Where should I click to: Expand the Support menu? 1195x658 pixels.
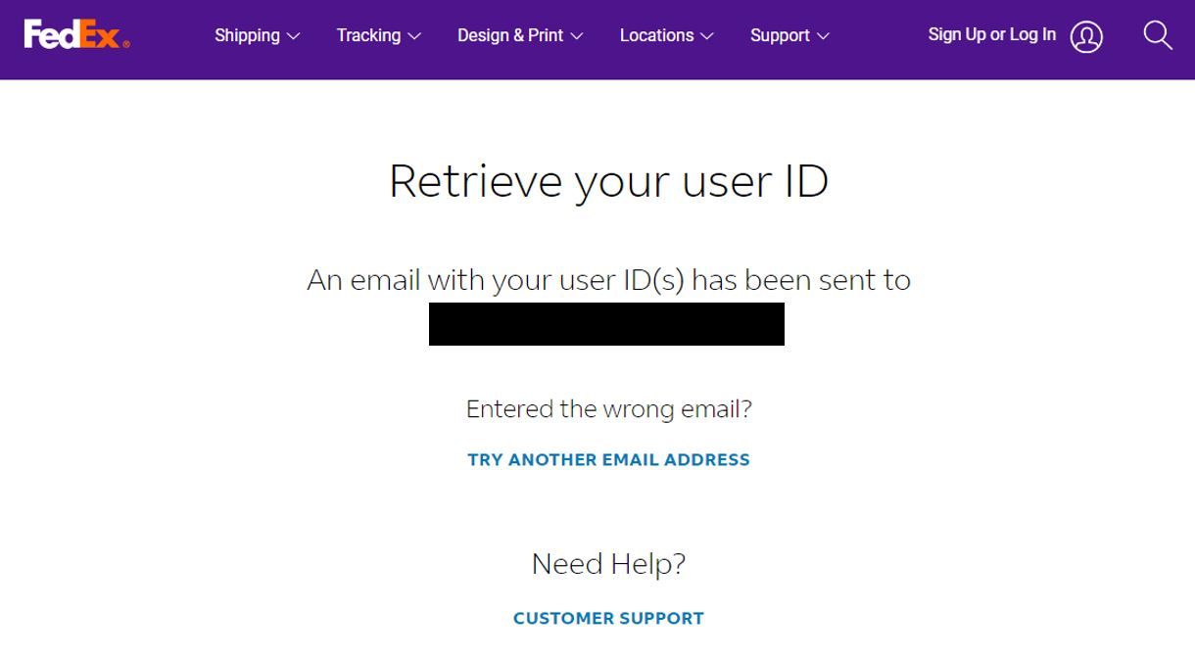coord(789,35)
